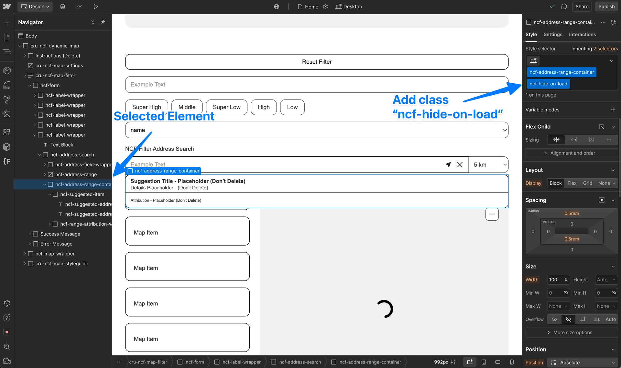Open the CMS database icon

pos(62,6)
